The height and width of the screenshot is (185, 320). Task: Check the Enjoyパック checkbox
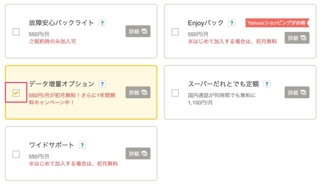(x=175, y=32)
